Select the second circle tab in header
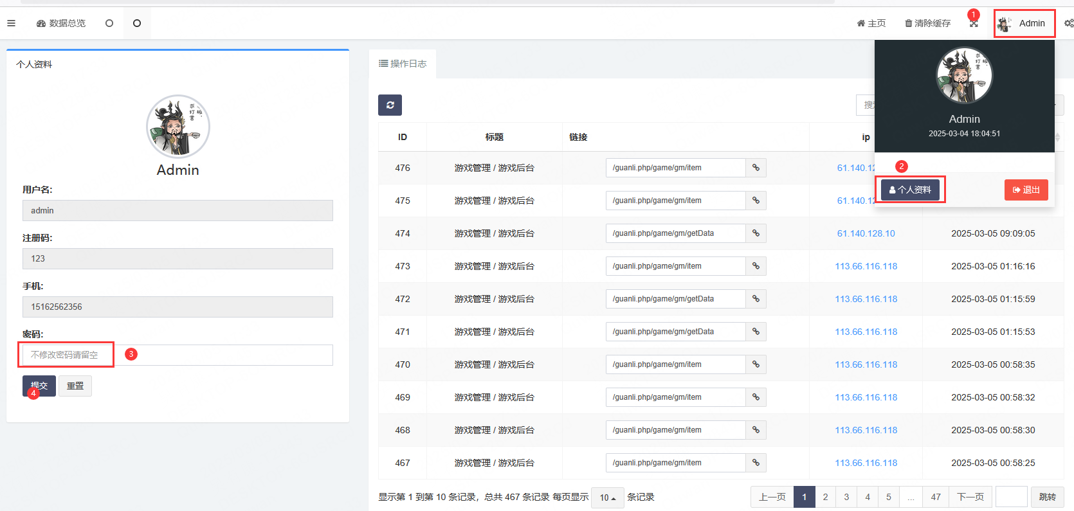 tap(109, 23)
